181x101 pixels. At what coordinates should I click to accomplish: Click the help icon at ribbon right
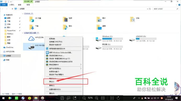179,5
